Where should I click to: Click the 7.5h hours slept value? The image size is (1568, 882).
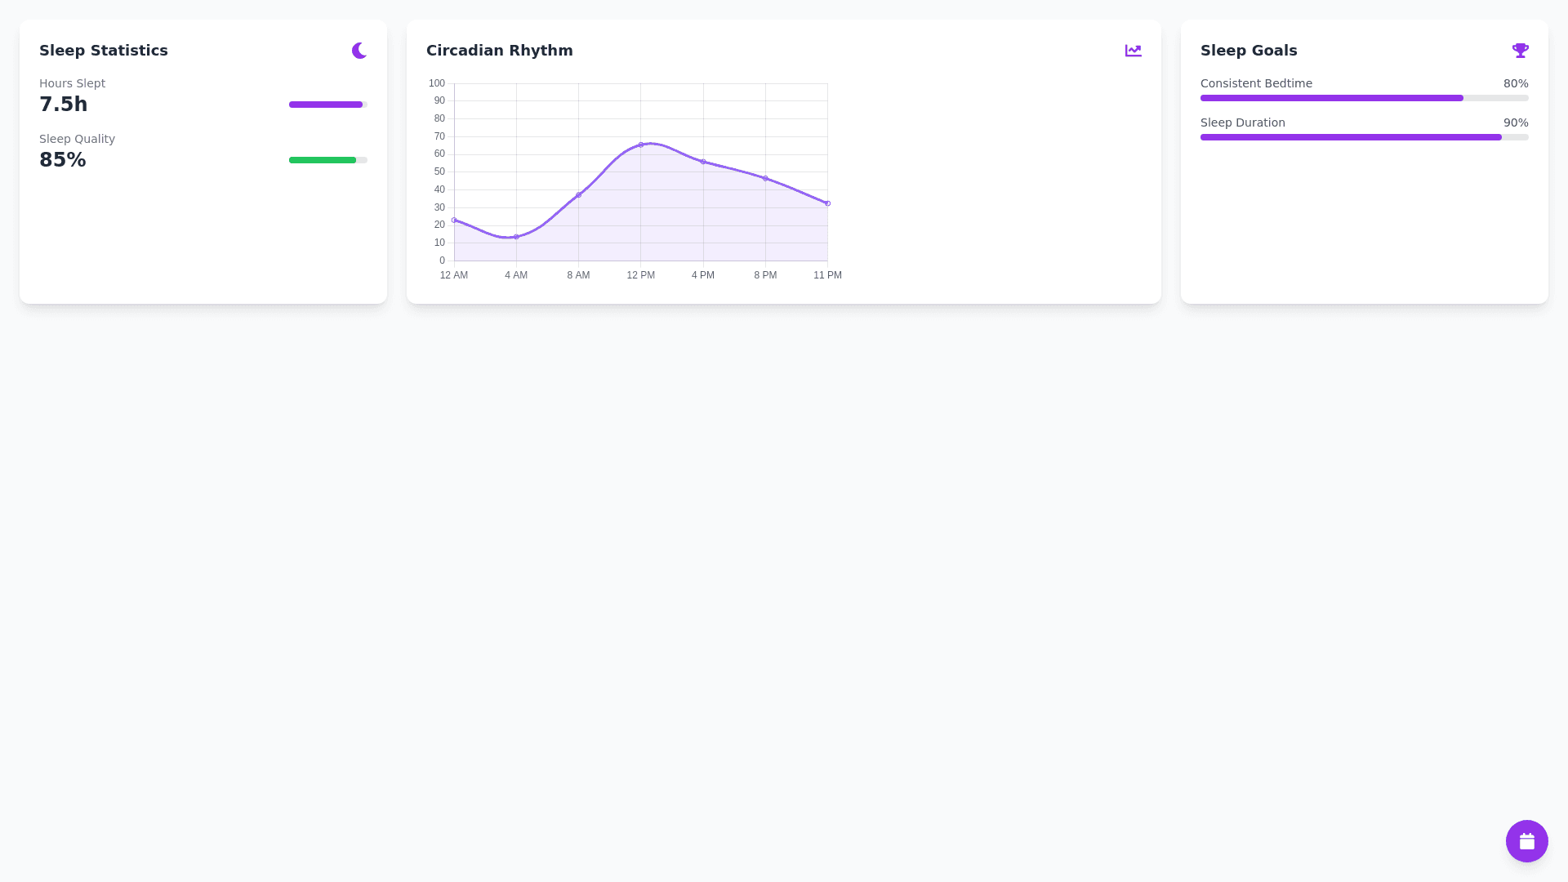coord(64,105)
